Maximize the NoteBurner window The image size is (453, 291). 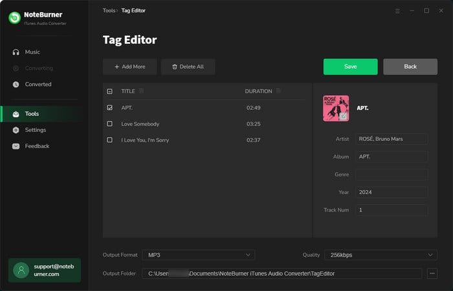point(426,11)
